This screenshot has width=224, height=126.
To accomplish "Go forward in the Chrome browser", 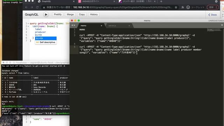I will click(x=32, y=7).
